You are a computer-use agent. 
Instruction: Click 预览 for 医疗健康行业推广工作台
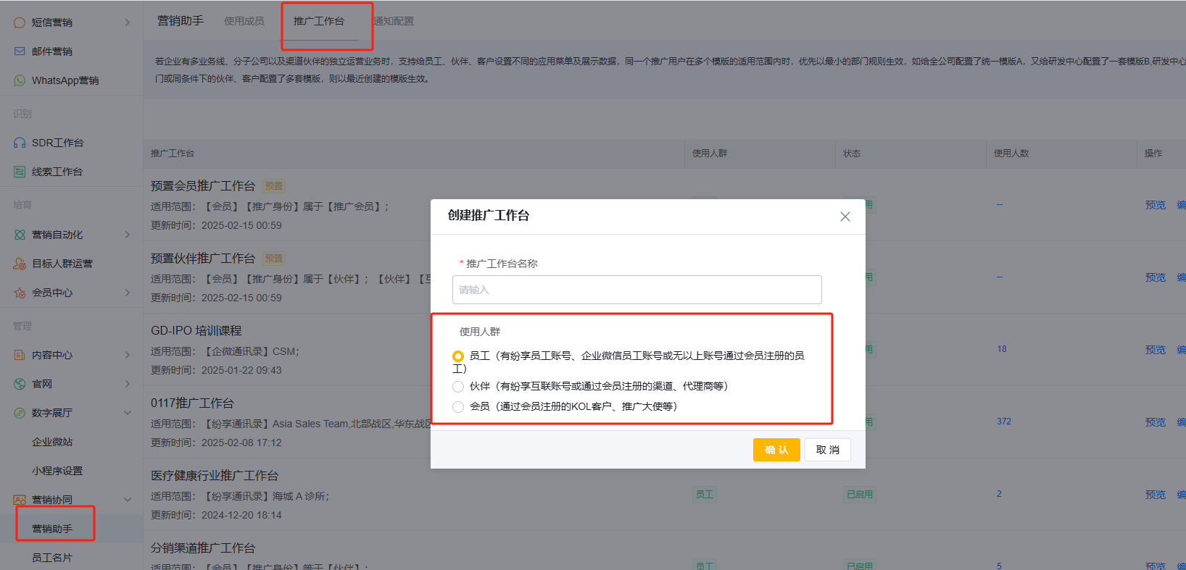[x=1156, y=495]
